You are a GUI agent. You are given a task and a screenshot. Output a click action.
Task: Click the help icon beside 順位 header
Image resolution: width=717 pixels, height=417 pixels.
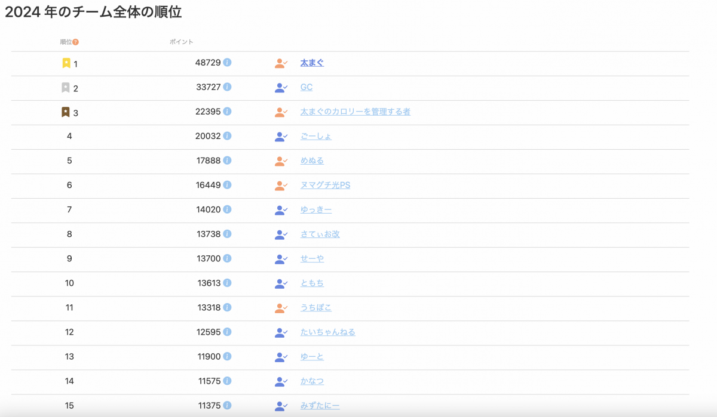[x=76, y=42]
